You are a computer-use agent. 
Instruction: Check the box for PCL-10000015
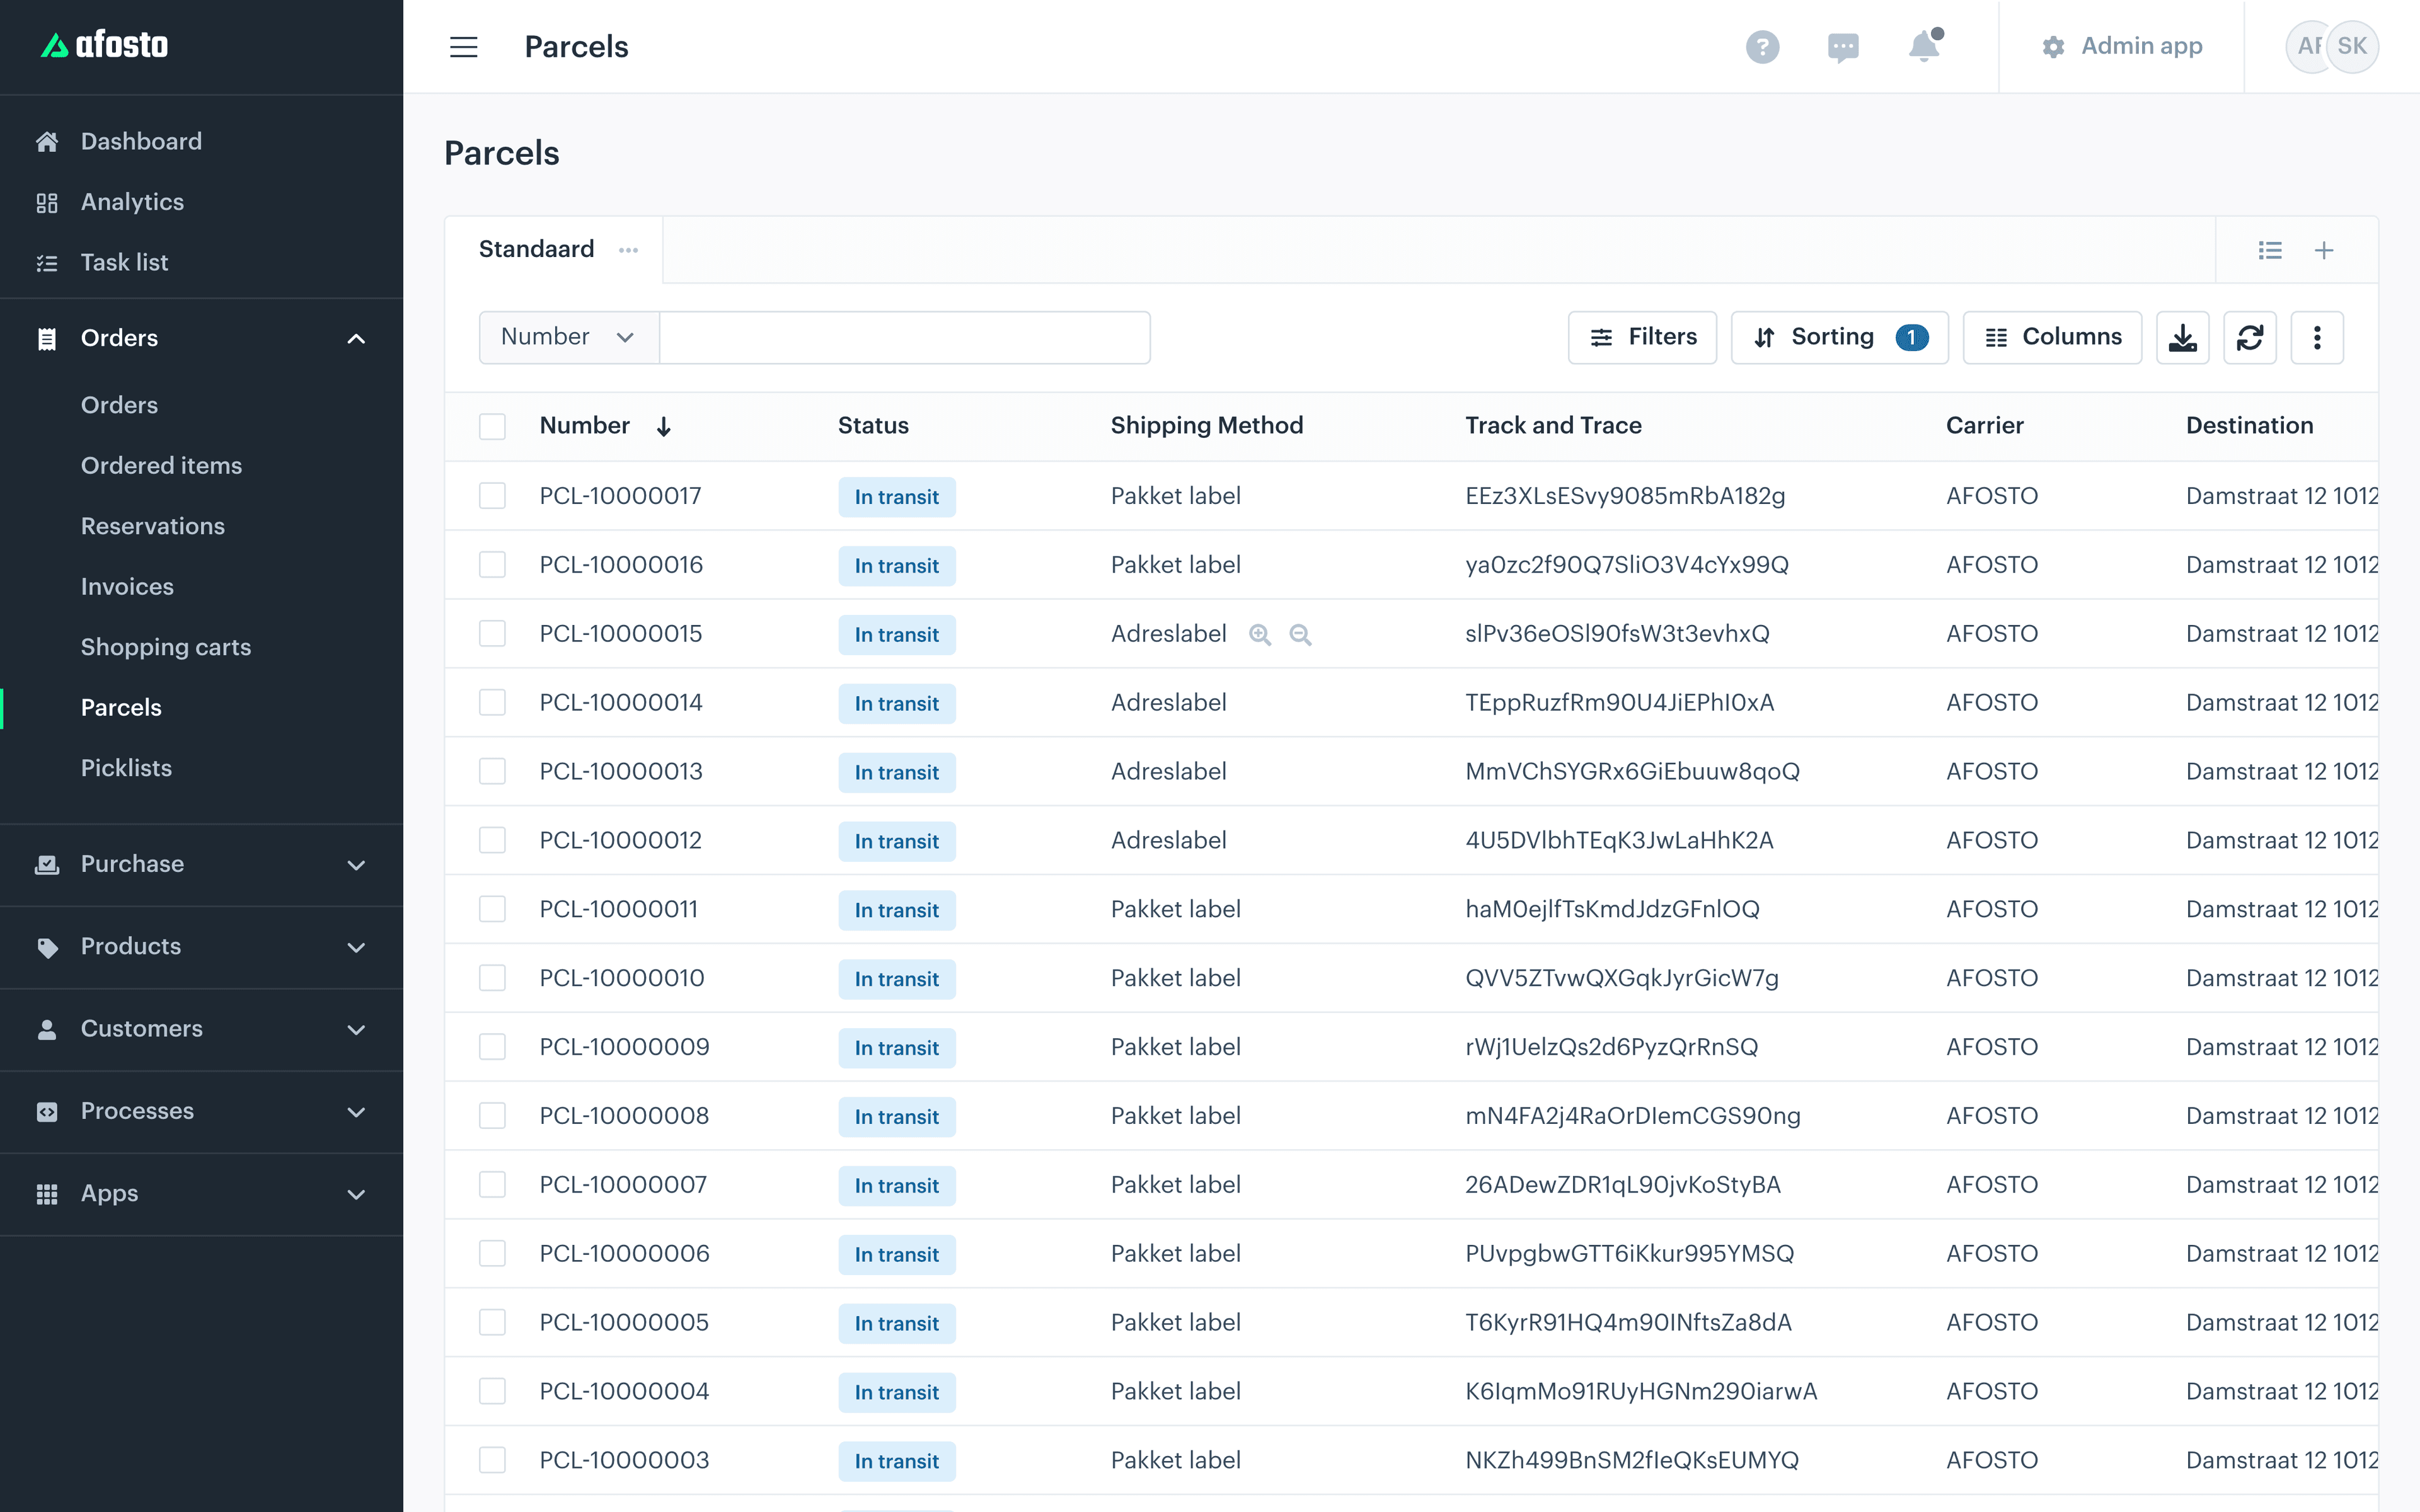pyautogui.click(x=492, y=634)
